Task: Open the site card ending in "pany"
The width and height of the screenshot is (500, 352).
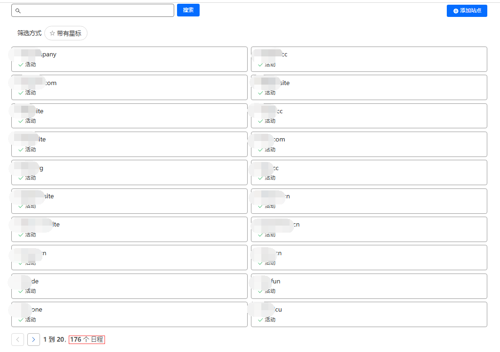Action: pyautogui.click(x=129, y=59)
